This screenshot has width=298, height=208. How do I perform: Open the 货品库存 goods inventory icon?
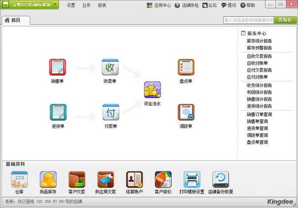tap(48, 180)
